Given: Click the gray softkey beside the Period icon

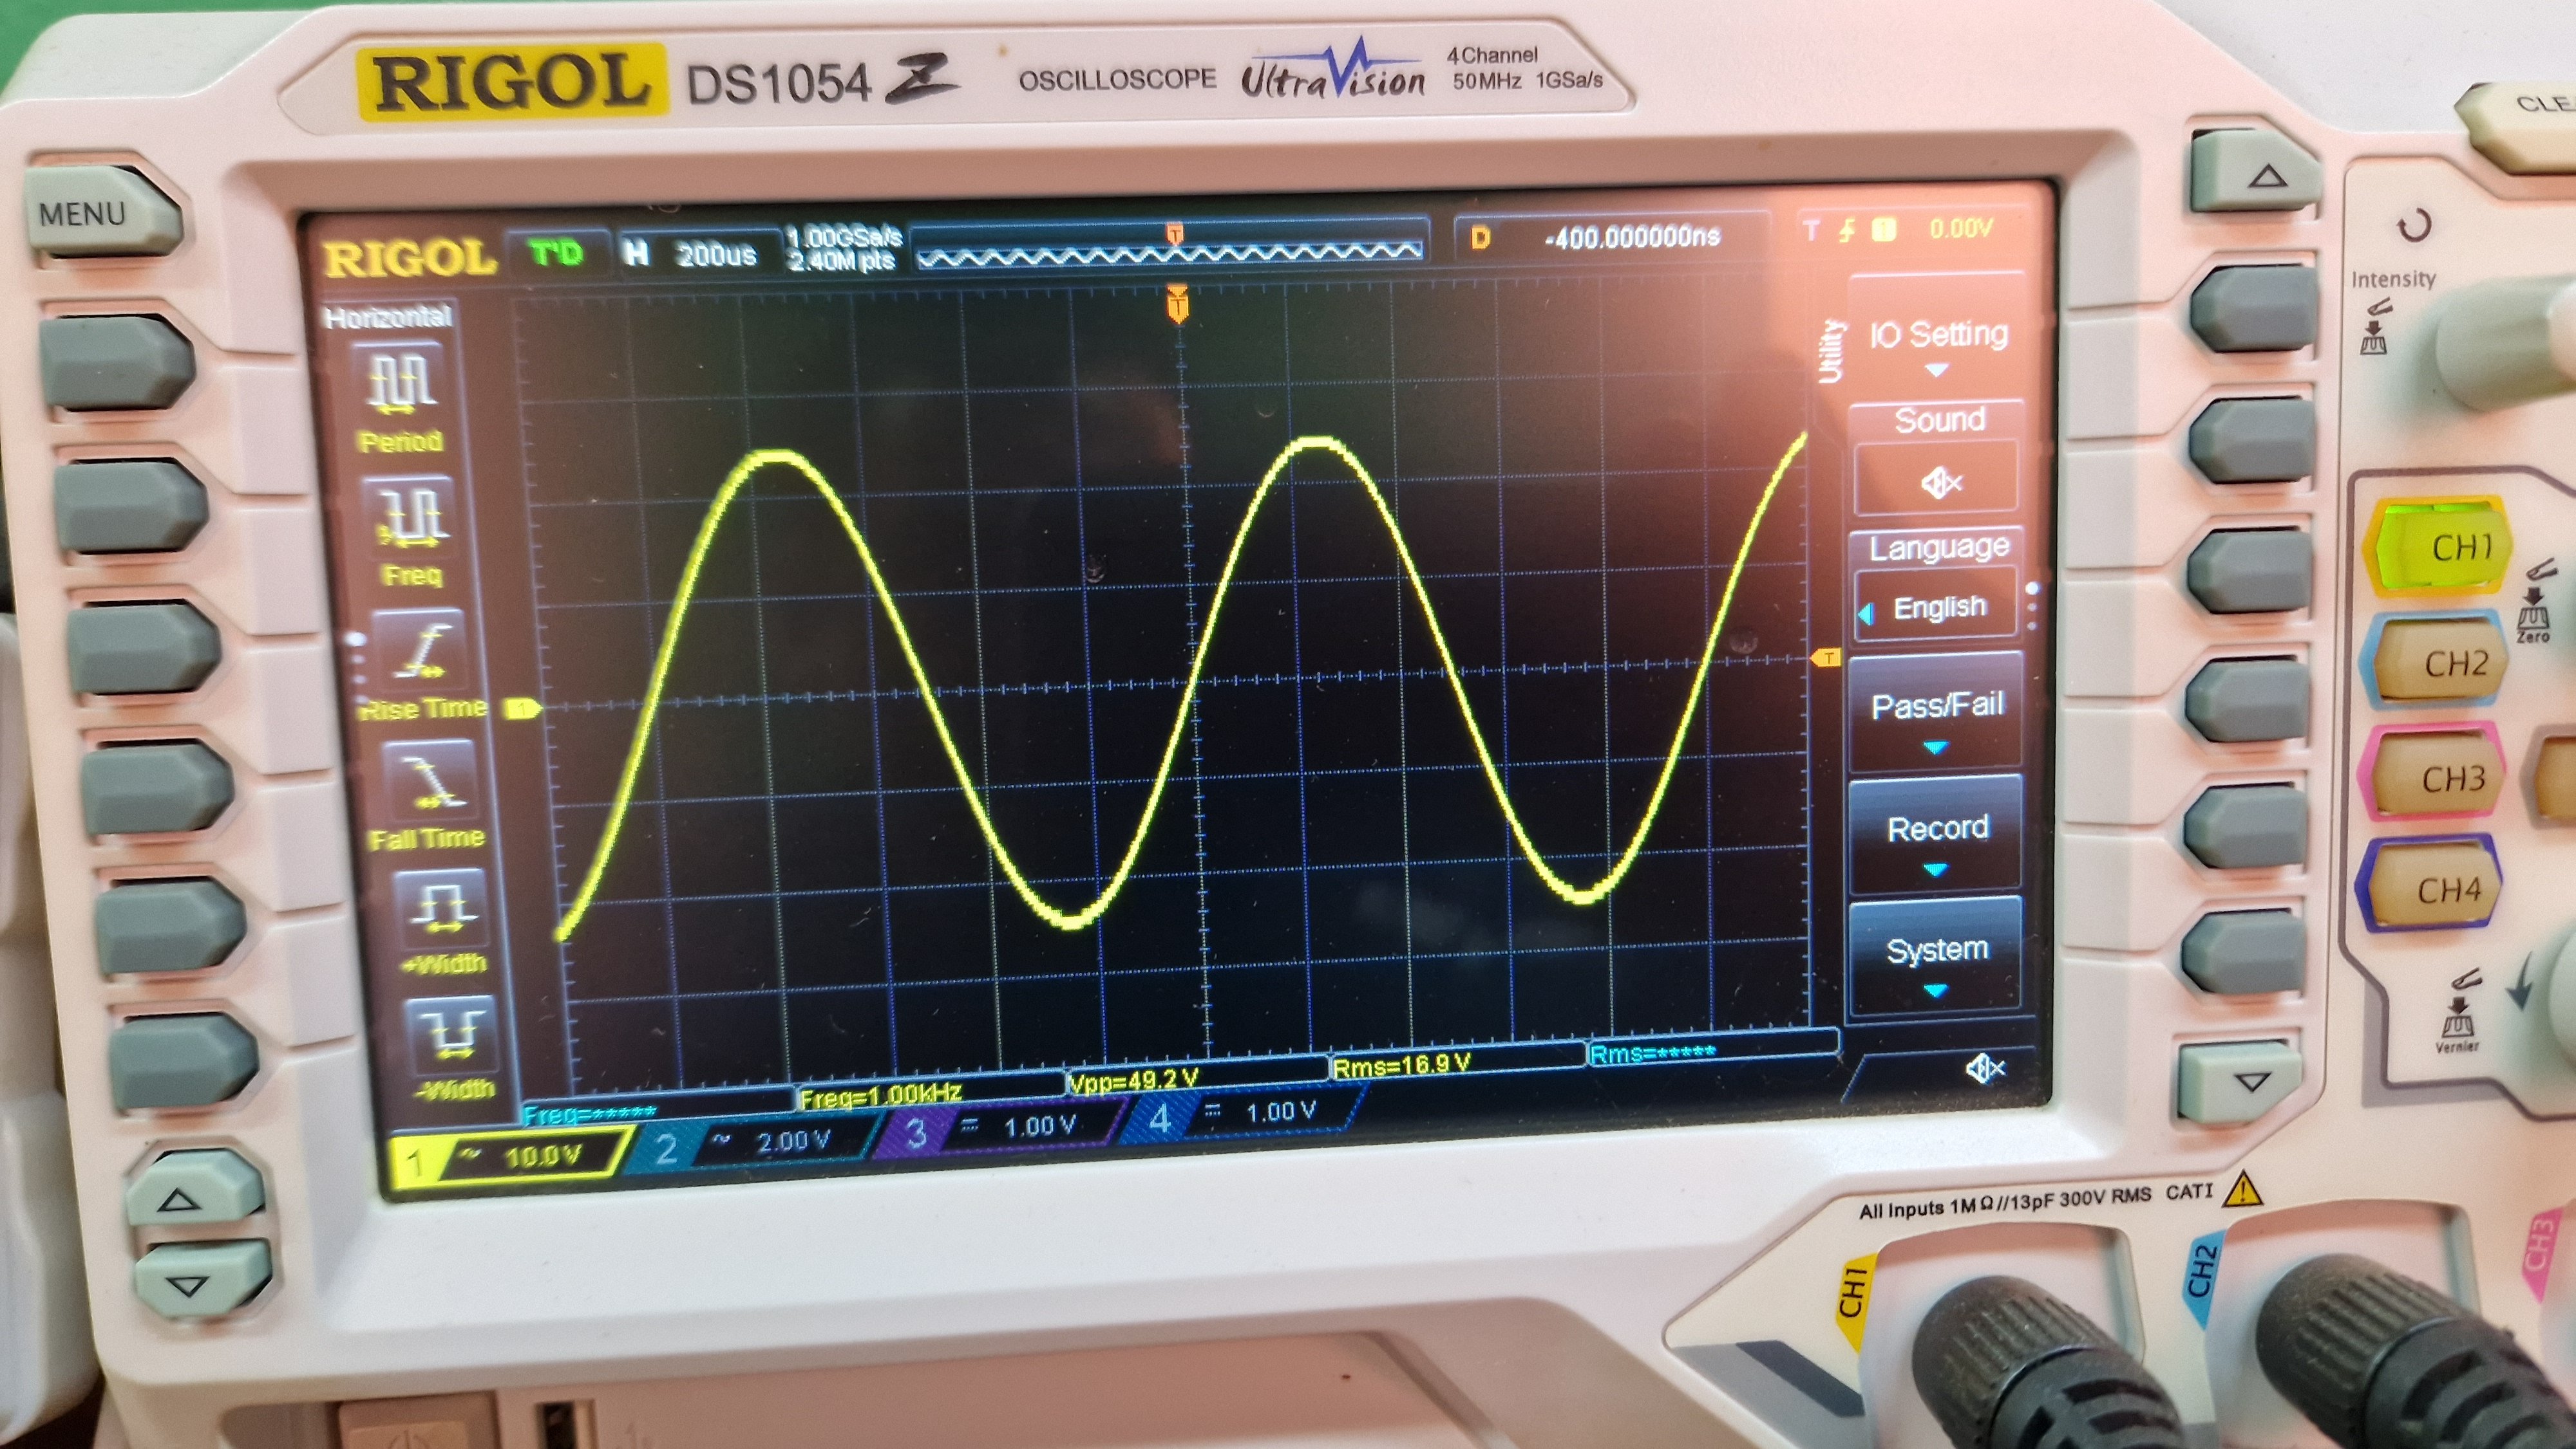Looking at the screenshot, I should [118, 361].
